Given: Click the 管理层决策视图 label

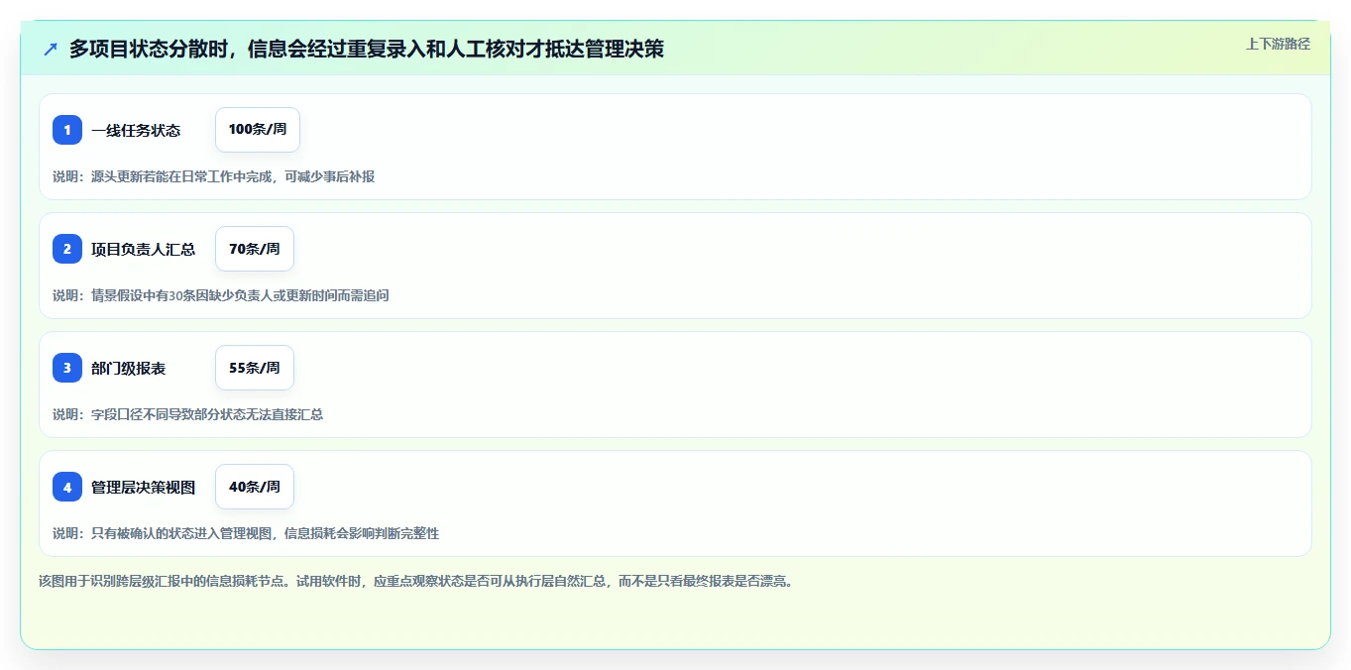Looking at the screenshot, I should (x=143, y=487).
